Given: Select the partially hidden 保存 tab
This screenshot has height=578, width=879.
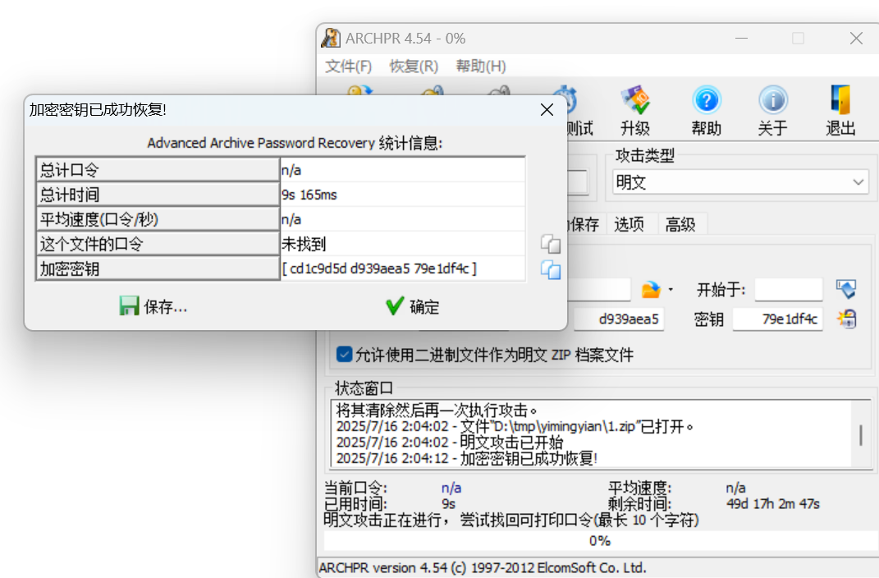Looking at the screenshot, I should (584, 224).
